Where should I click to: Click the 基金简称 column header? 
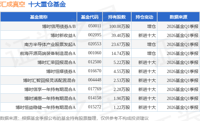tap(39, 17)
